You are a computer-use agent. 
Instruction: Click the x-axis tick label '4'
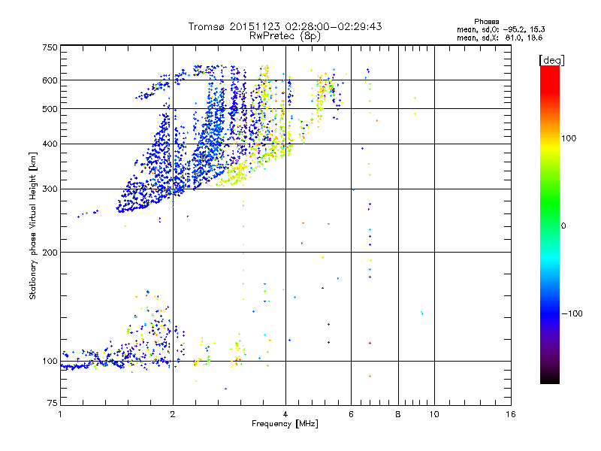coord(285,414)
